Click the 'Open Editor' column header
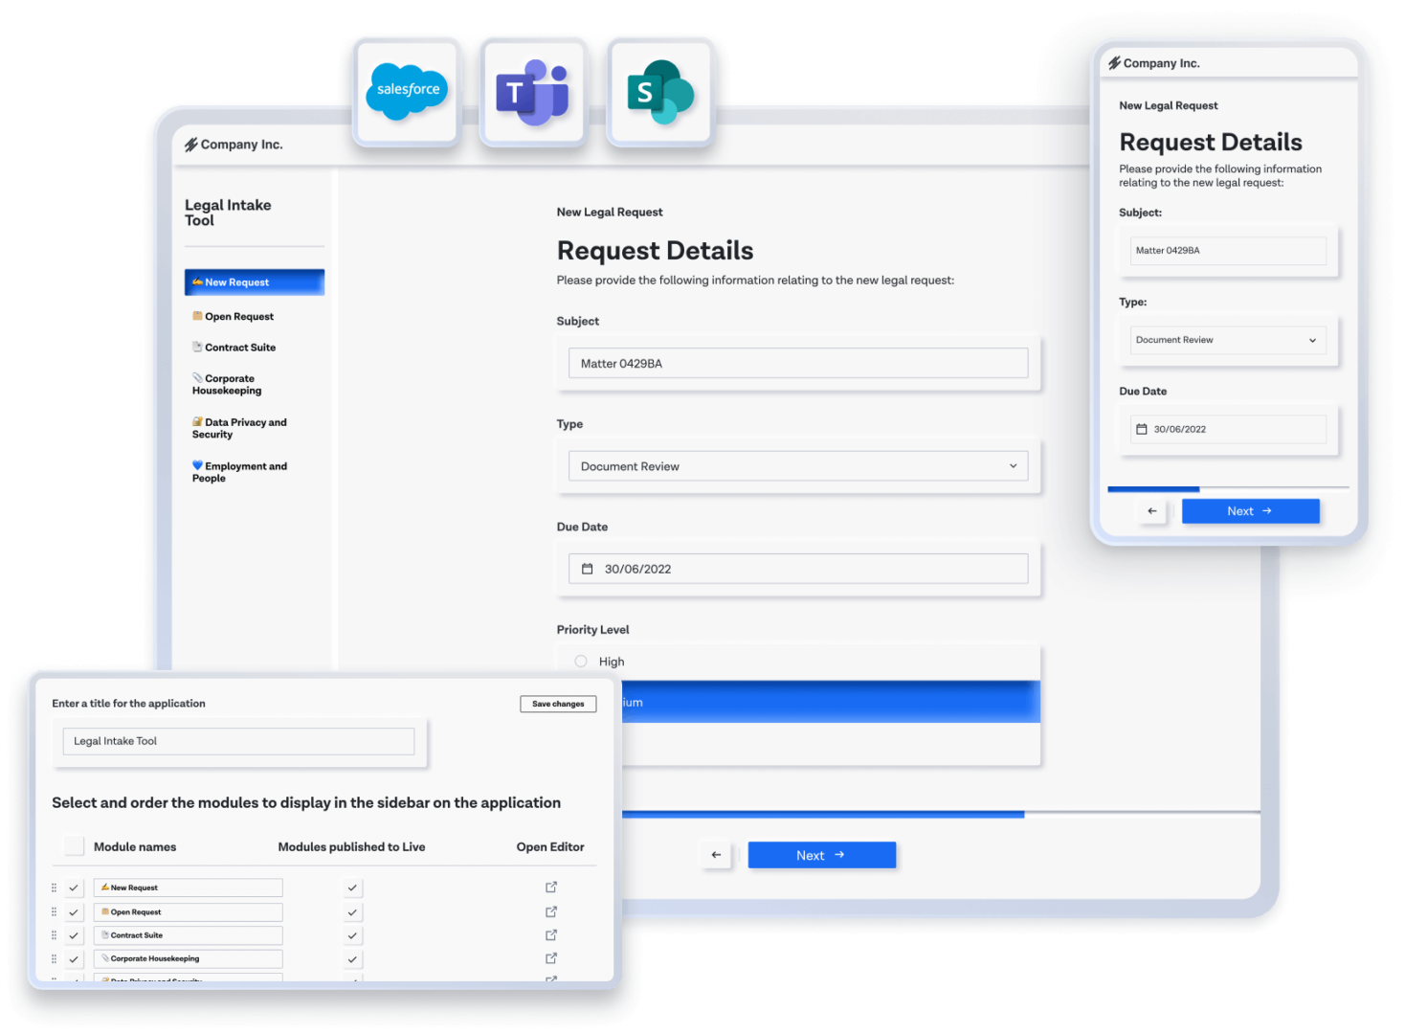1405x1034 pixels. pos(550,846)
